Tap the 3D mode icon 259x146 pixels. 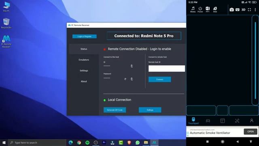point(243,10)
